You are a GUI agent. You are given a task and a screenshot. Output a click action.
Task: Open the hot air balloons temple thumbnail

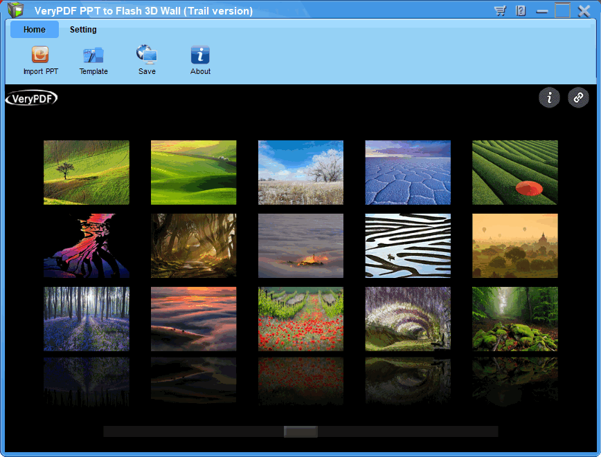tap(514, 245)
